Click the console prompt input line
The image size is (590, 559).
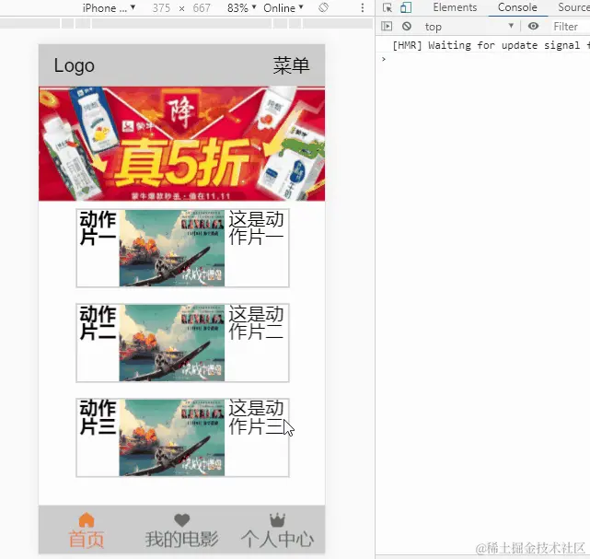pyautogui.click(x=485, y=59)
